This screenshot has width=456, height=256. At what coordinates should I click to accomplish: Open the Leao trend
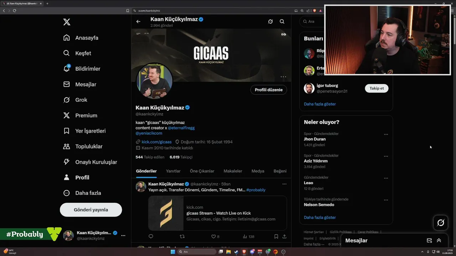[309, 183]
